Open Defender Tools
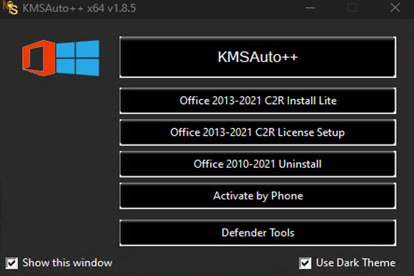This screenshot has width=414, height=276. [x=258, y=233]
